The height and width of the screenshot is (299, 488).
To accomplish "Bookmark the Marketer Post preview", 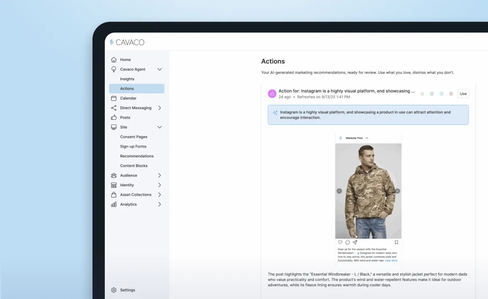I will pyautogui.click(x=396, y=242).
